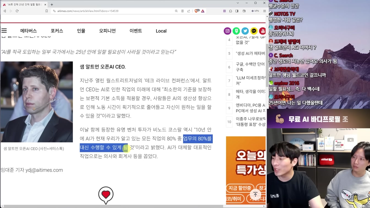This screenshot has width=370, height=208.
Task: Open the extensions puzzle icon
Action: 231,11
